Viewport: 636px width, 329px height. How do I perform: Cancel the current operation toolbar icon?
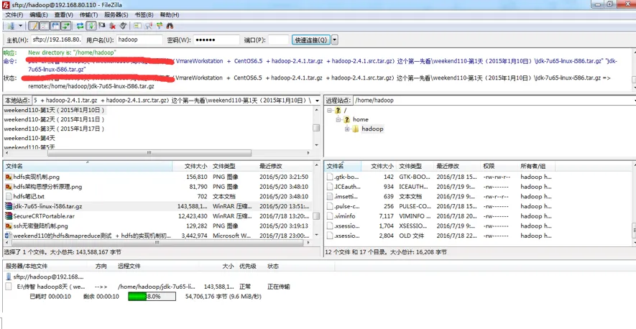tap(102, 26)
